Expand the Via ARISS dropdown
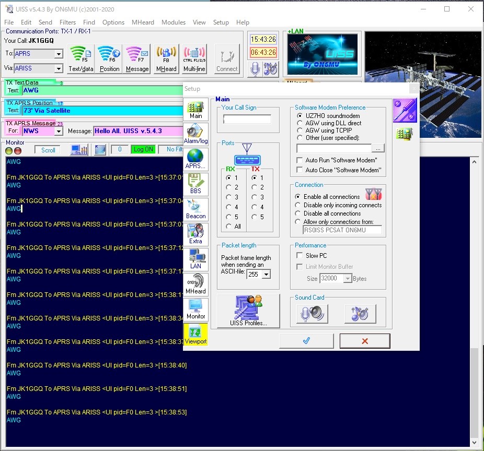 click(59, 68)
